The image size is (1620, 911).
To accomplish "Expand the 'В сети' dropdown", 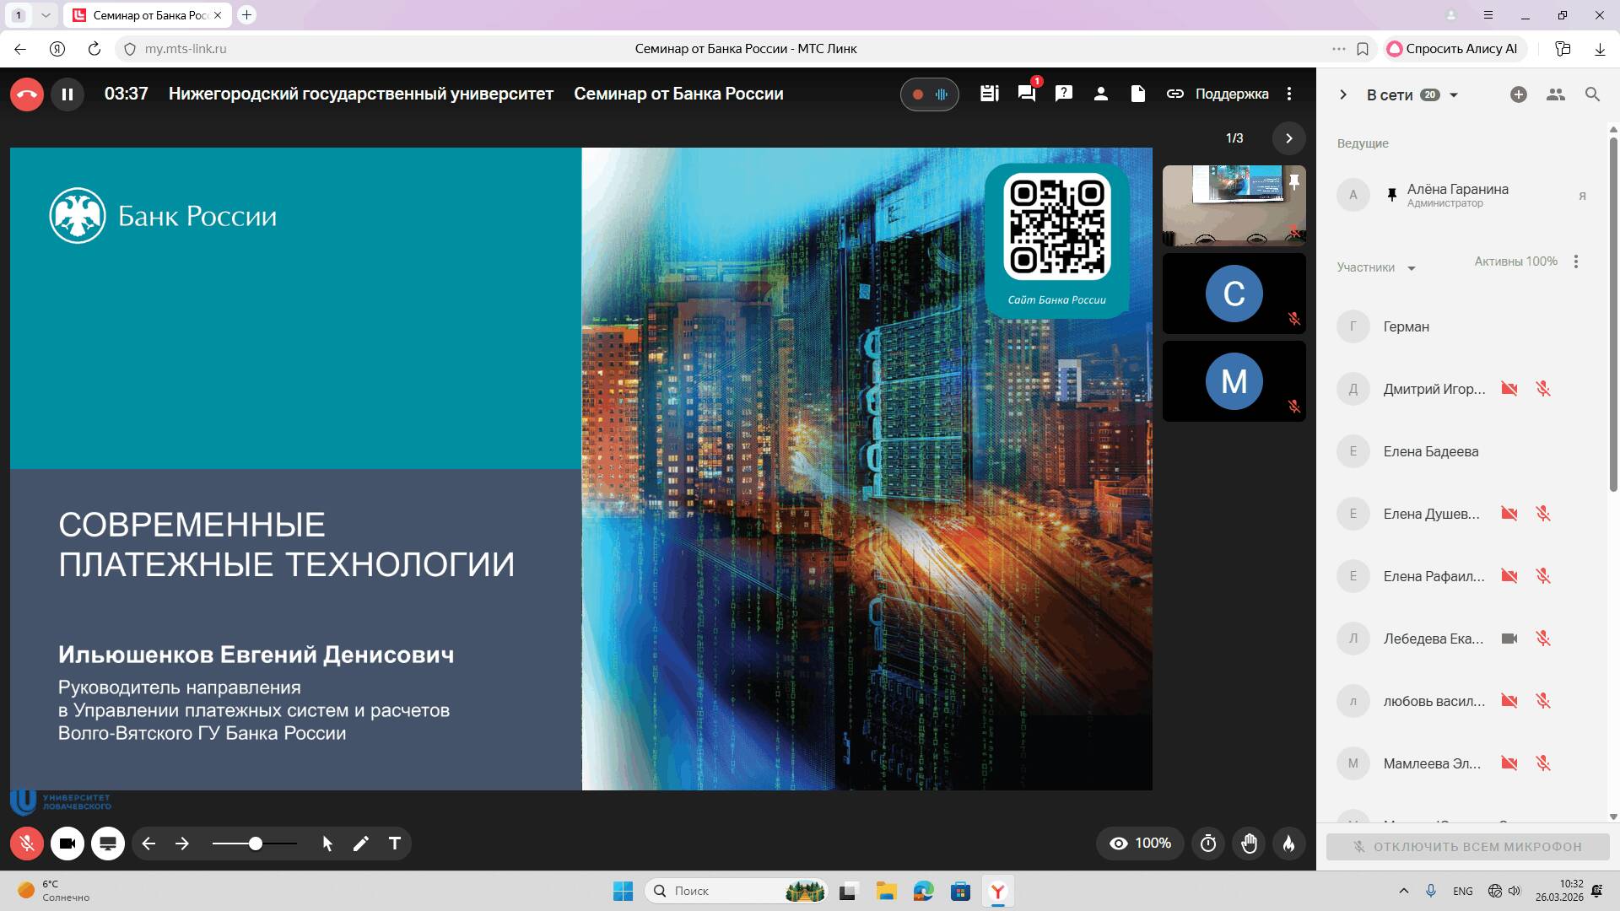I will pyautogui.click(x=1454, y=95).
